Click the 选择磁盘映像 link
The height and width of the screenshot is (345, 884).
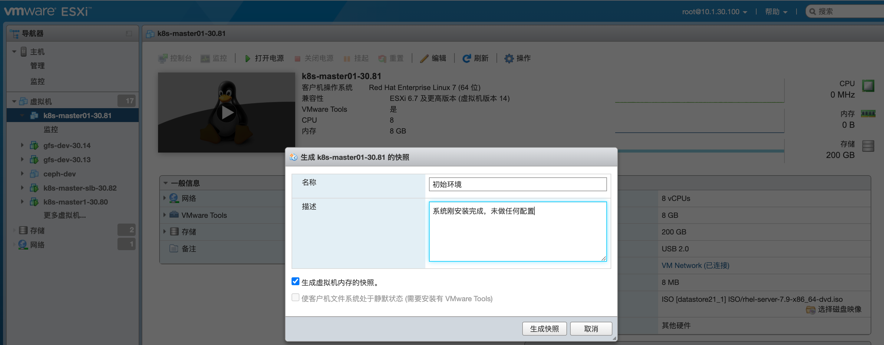point(839,309)
